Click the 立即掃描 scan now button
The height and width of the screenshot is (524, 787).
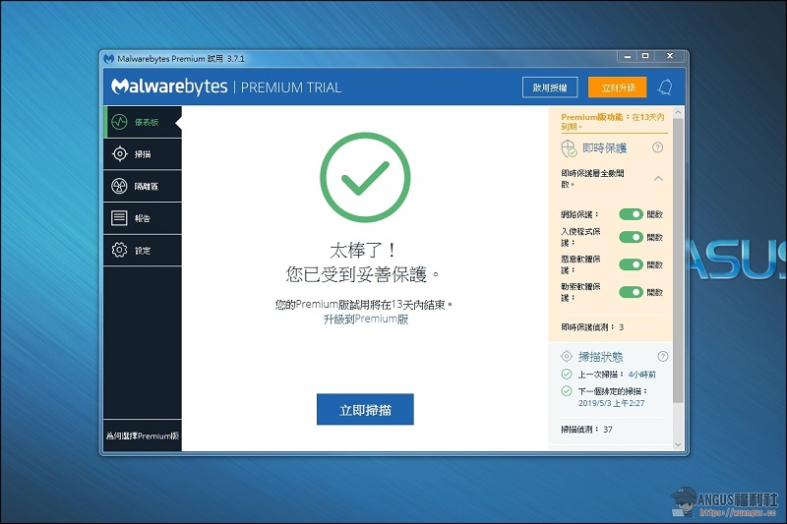(365, 410)
